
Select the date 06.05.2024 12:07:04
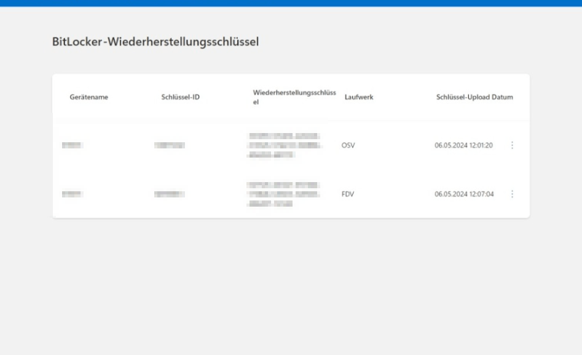464,194
